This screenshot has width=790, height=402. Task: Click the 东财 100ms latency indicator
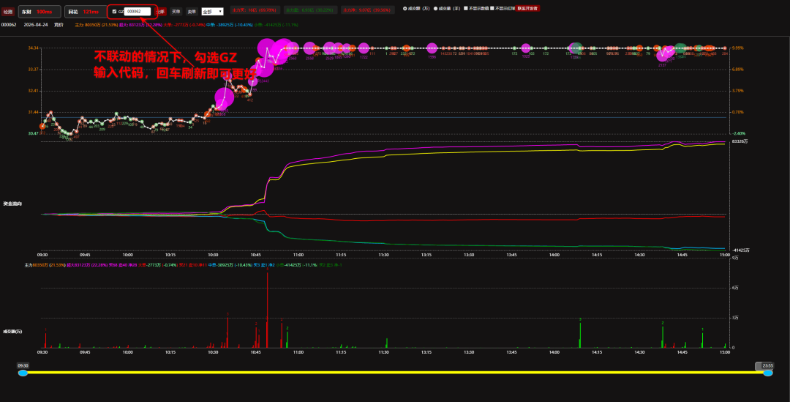pos(38,12)
